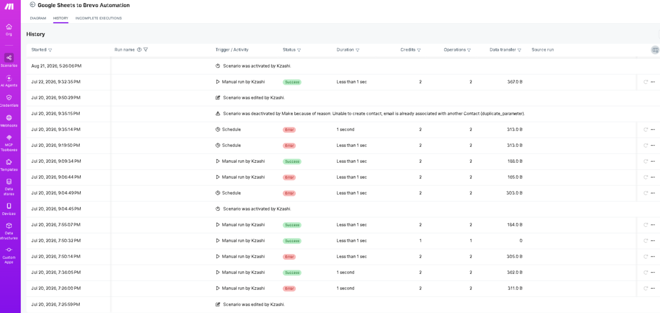Open more options for Jul 22 9:32:35 PM run
Viewport: 660px width, 313px height.
tap(653, 82)
